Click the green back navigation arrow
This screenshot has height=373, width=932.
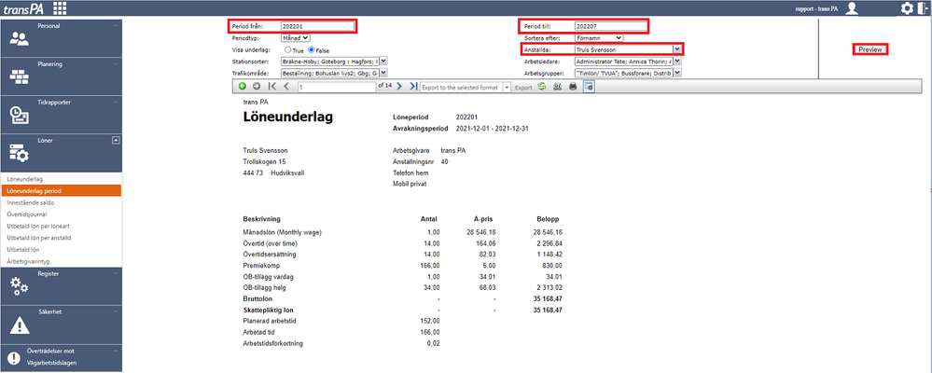(x=243, y=86)
